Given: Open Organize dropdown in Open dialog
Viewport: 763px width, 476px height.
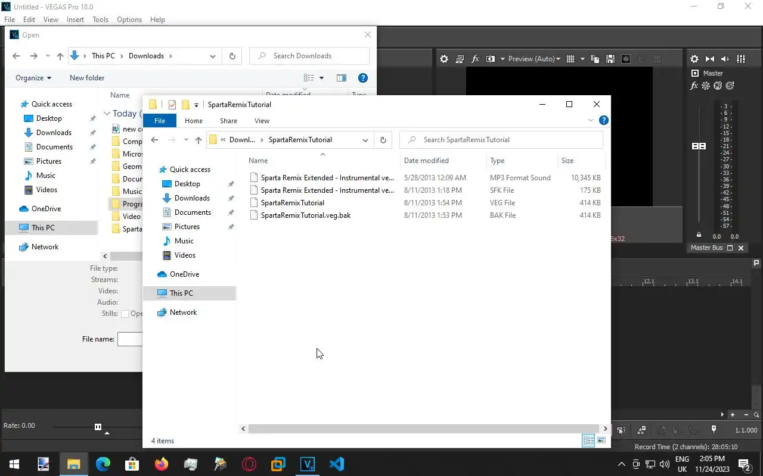Looking at the screenshot, I should click(33, 78).
